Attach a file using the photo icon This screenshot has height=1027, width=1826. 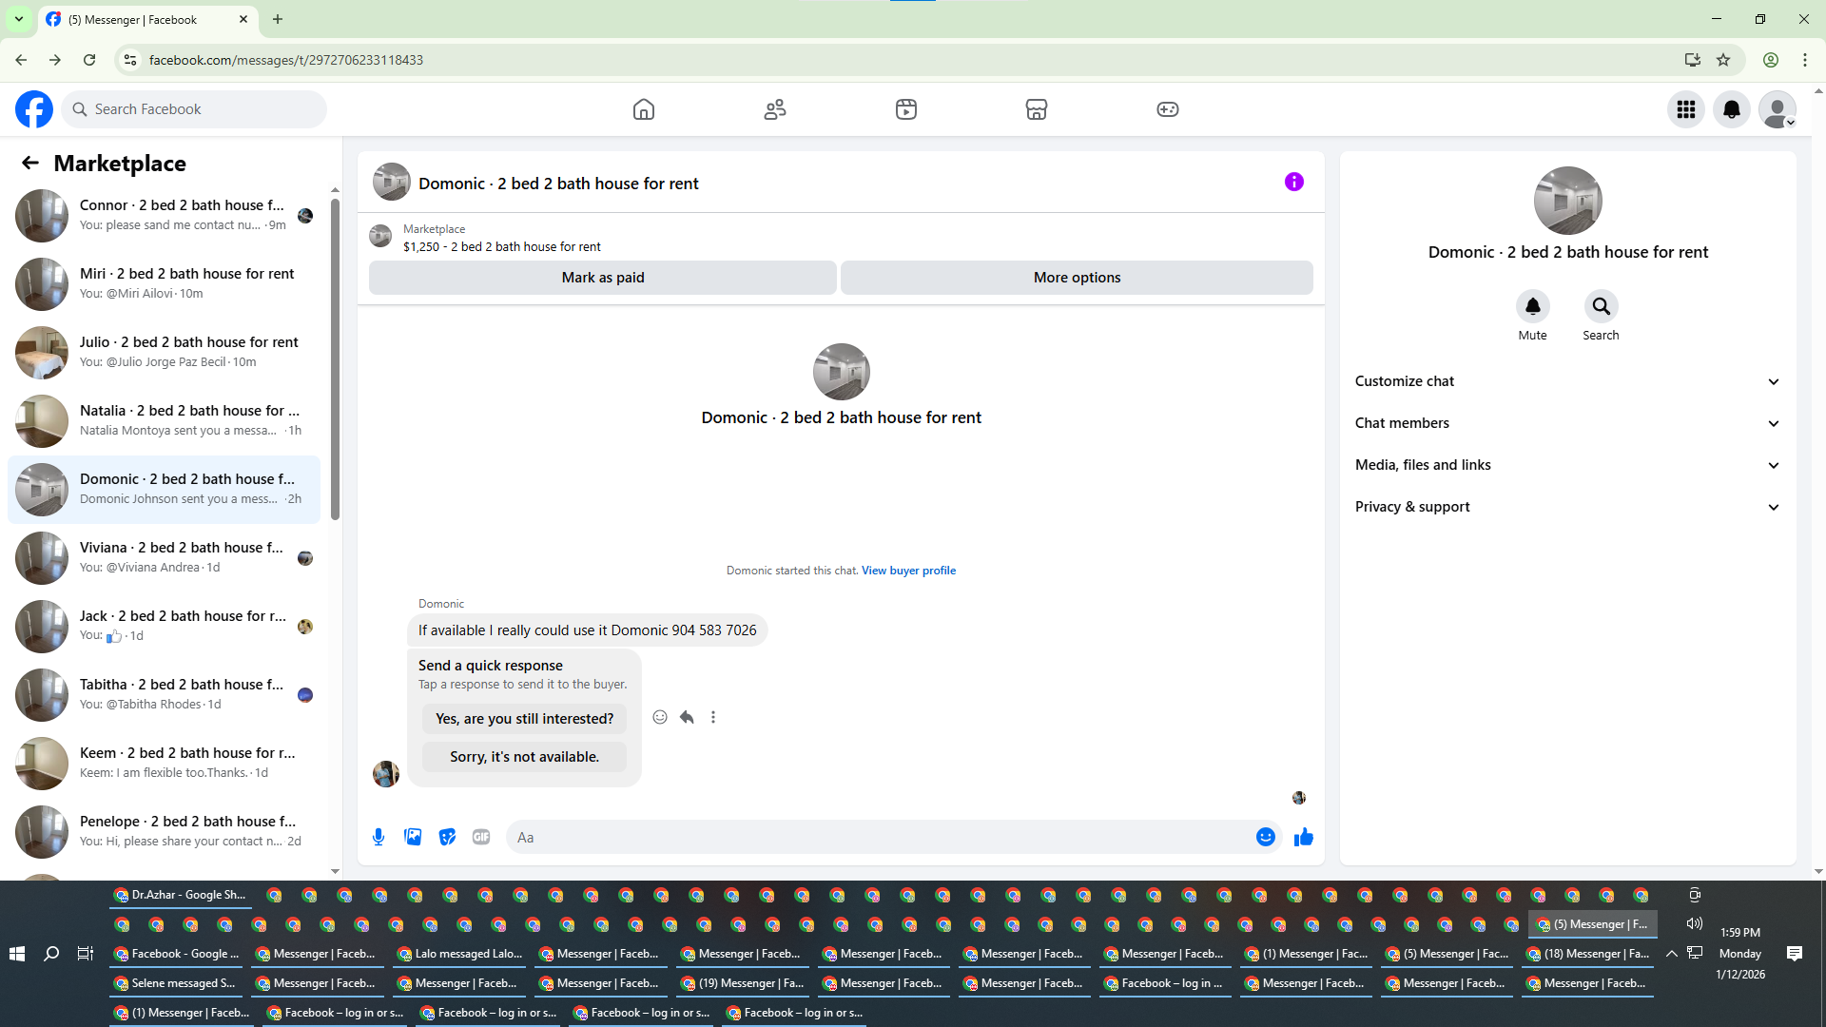(x=413, y=837)
